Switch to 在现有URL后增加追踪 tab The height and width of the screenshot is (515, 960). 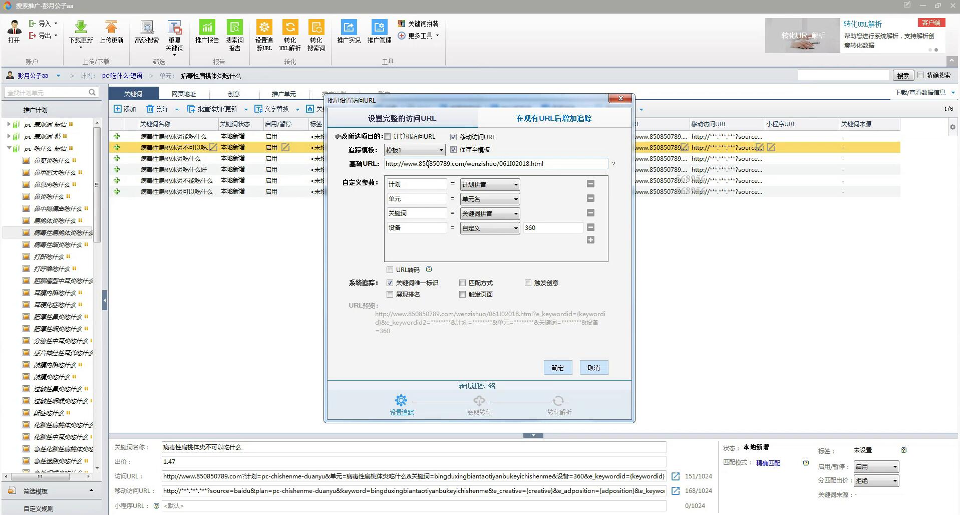[553, 119]
